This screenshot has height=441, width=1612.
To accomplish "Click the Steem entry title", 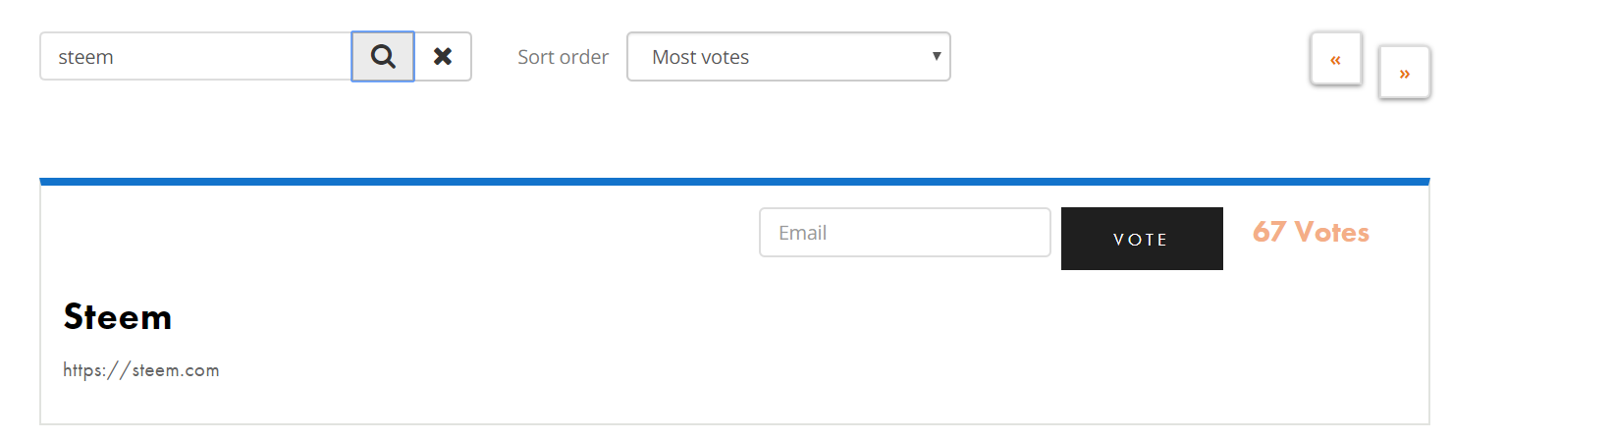I will tap(118, 317).
